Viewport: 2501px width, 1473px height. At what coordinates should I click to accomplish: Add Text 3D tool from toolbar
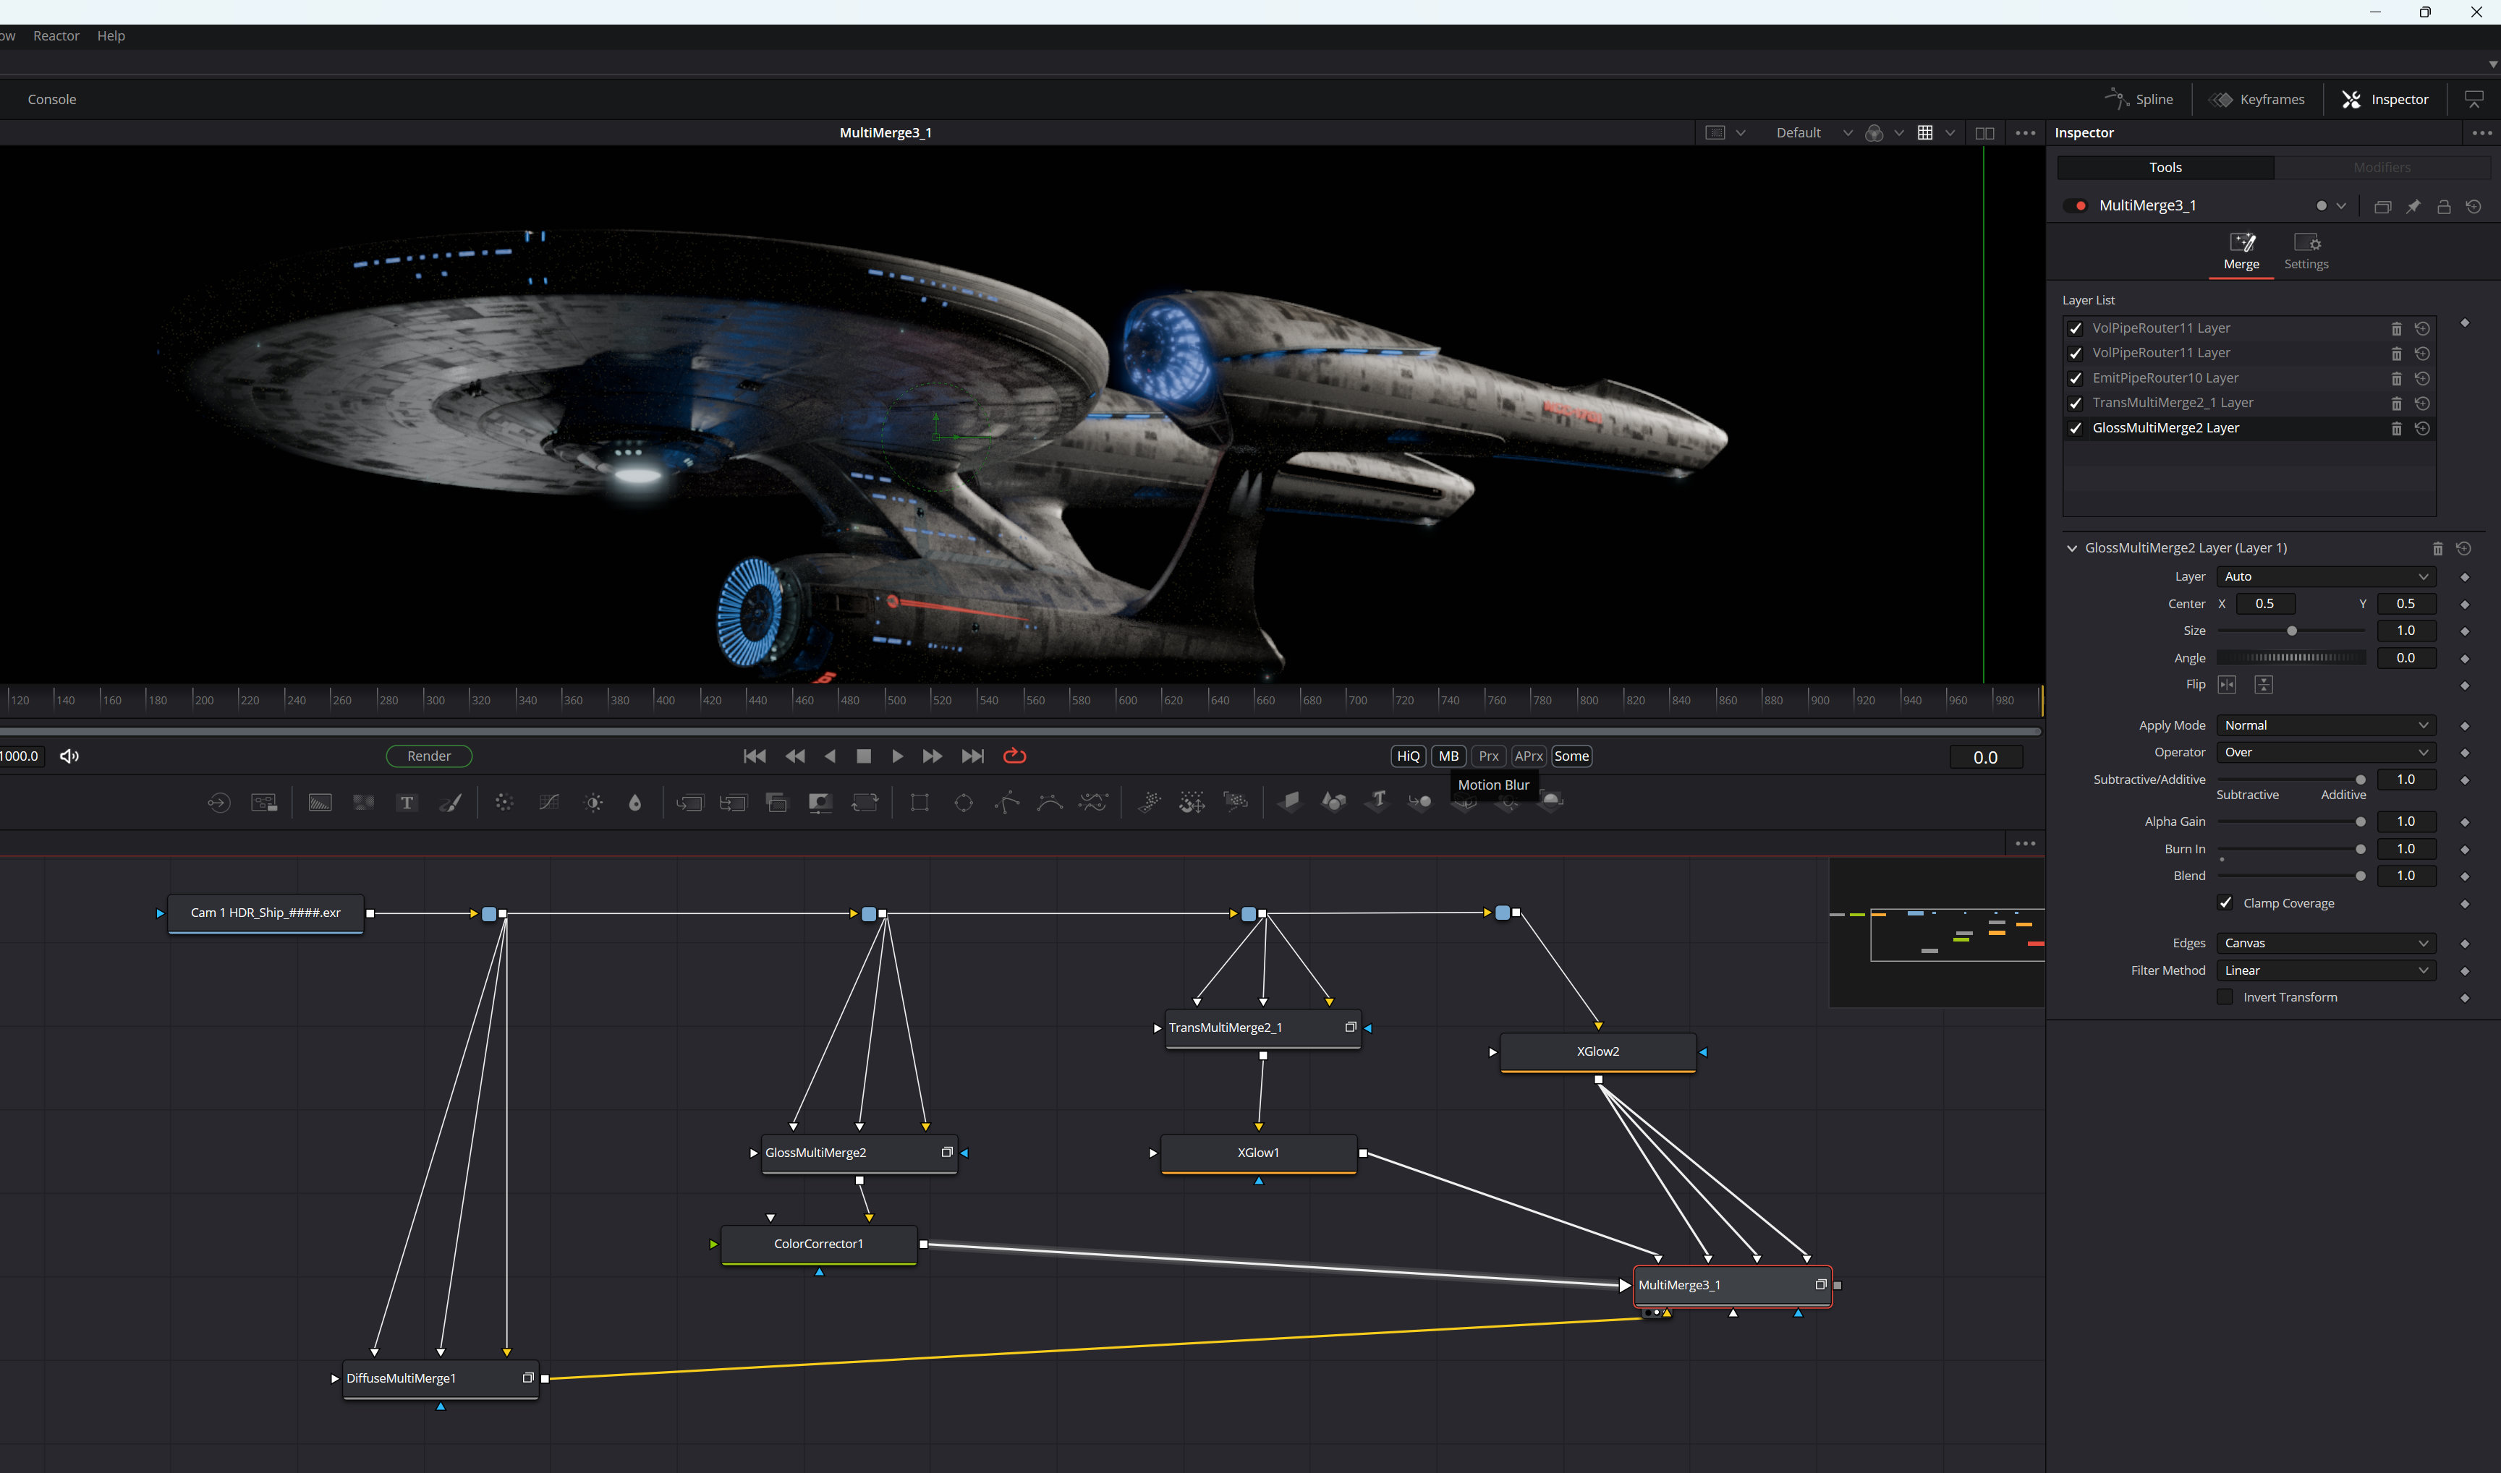(x=1377, y=802)
